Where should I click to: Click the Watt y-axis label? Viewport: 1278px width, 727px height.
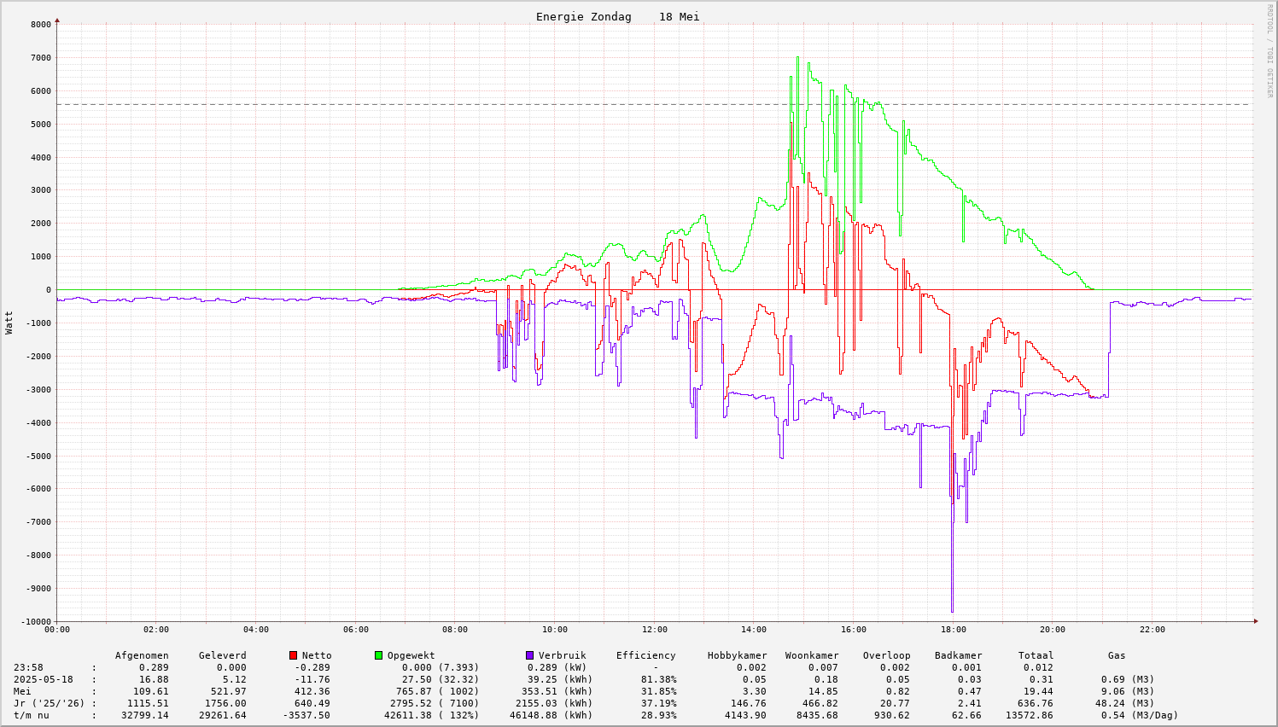click(9, 322)
